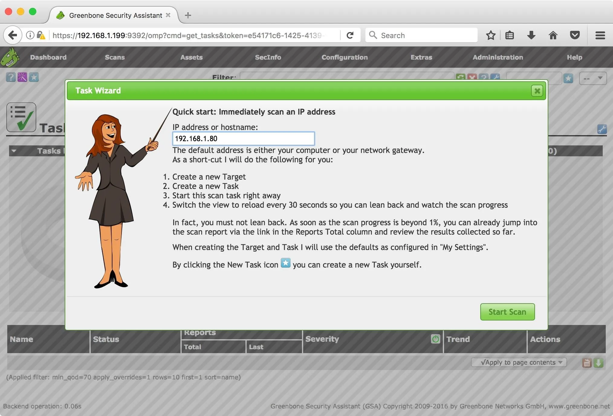
Task: Click the Greenbone dragon logo
Action: click(10, 57)
